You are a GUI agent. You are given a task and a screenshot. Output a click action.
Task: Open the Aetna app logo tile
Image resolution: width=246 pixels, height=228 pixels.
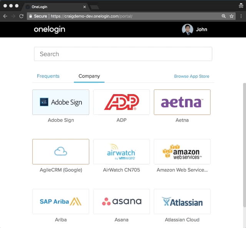point(182,102)
